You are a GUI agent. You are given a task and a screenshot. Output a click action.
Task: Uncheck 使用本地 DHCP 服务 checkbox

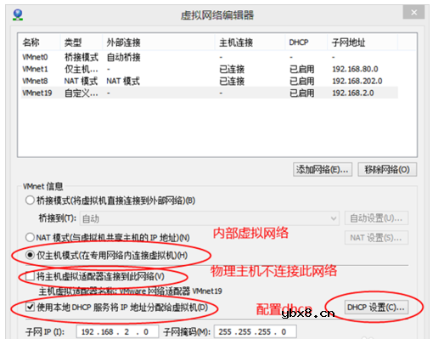30,307
